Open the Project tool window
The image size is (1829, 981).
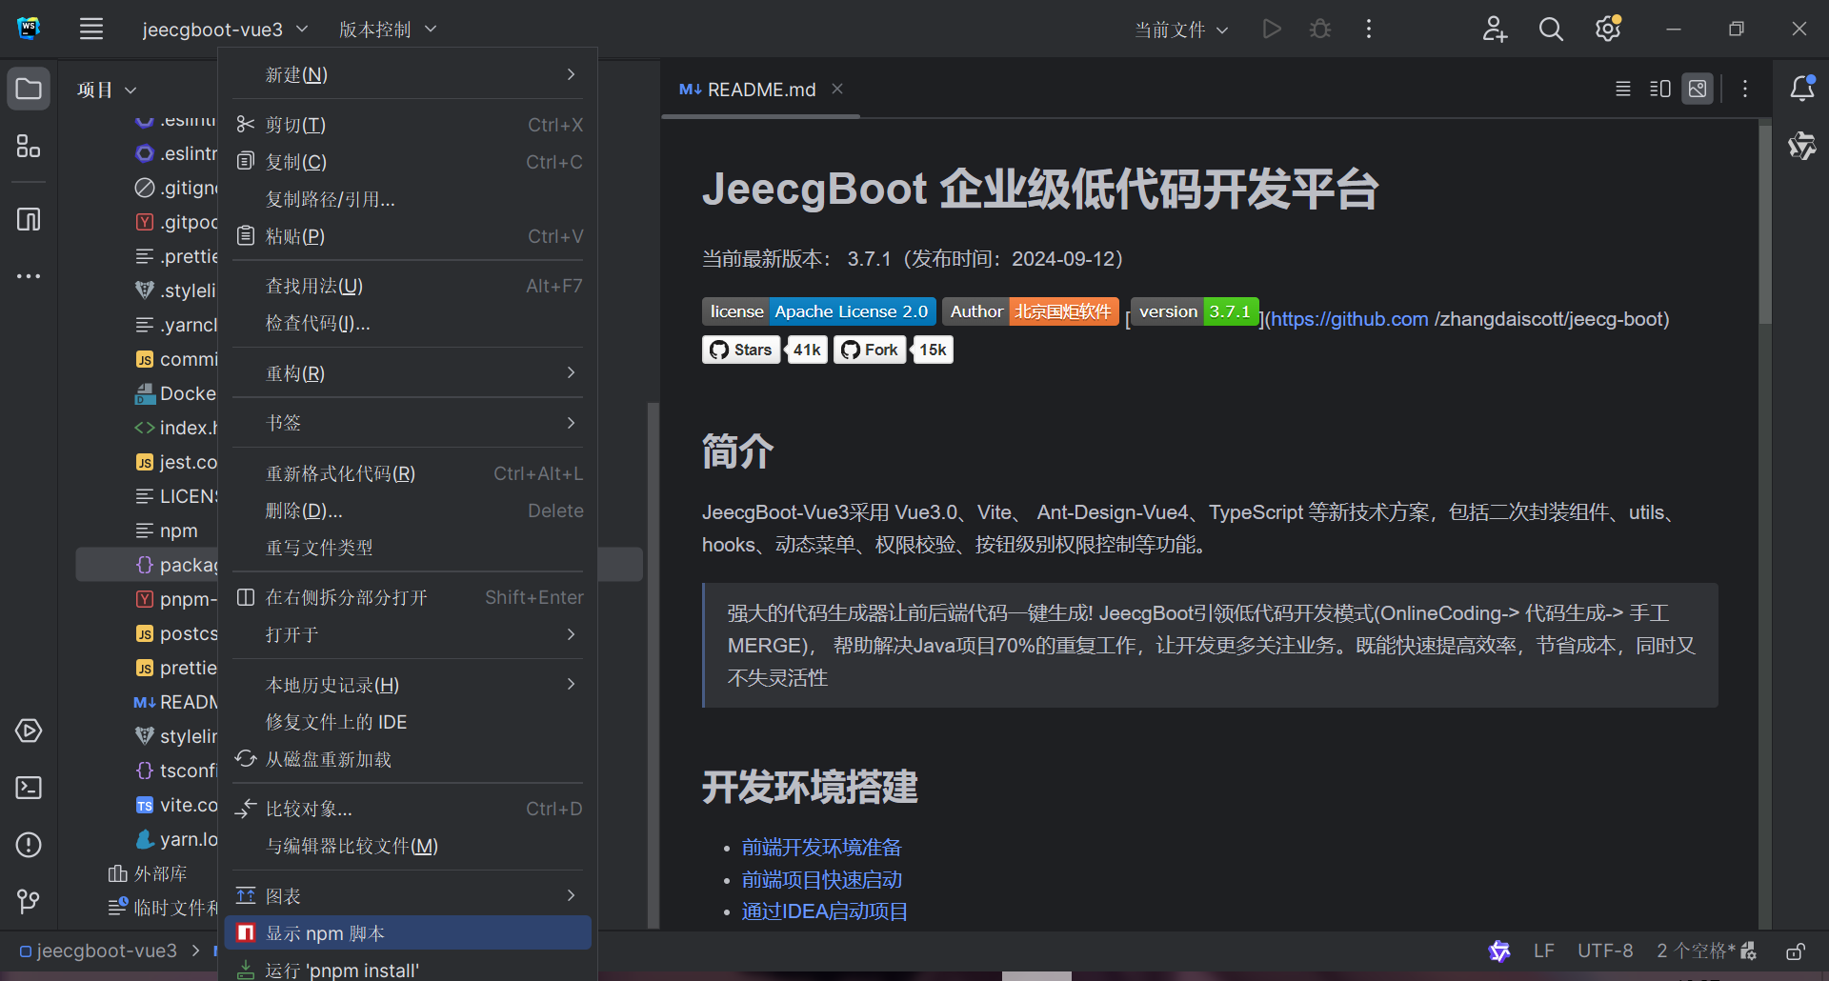click(x=29, y=90)
